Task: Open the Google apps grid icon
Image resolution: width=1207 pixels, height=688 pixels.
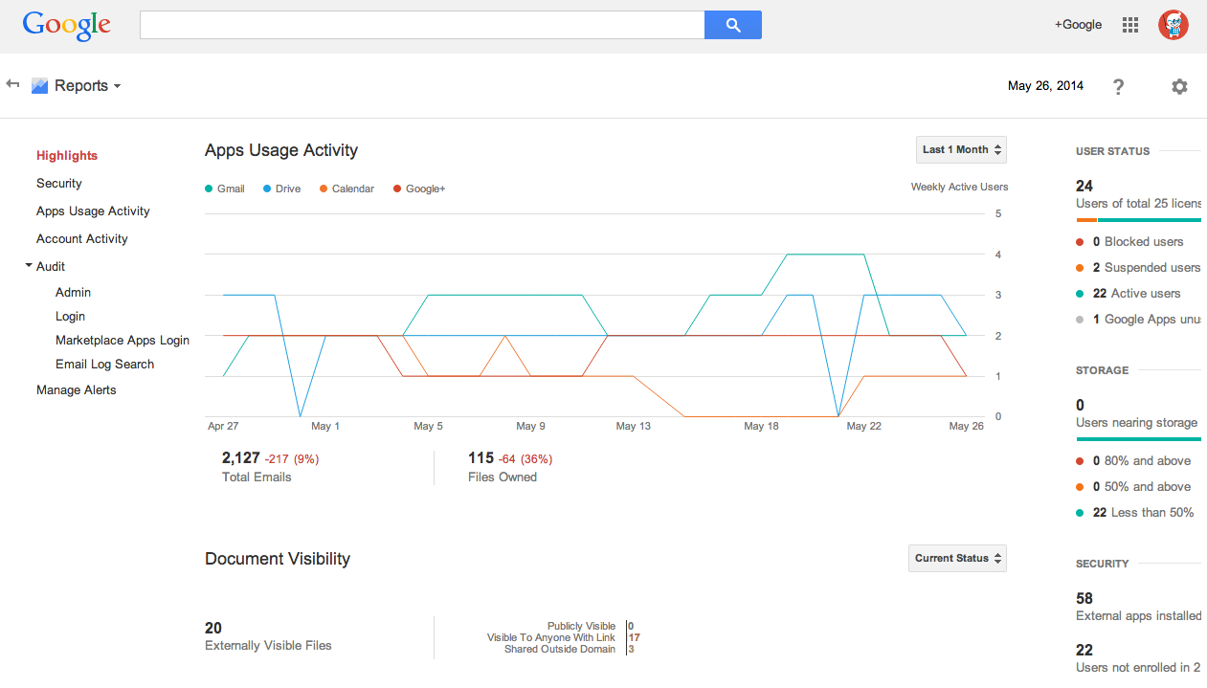Action: (1129, 25)
